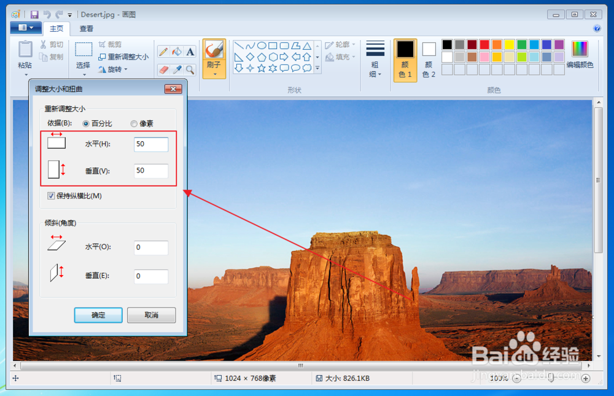Select the Pixels radio button
The image size is (614, 396).
coord(134,124)
